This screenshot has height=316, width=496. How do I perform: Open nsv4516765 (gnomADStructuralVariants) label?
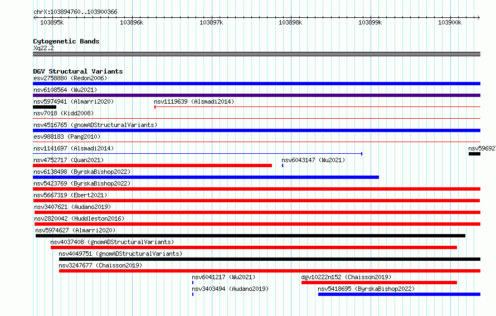tap(95, 125)
